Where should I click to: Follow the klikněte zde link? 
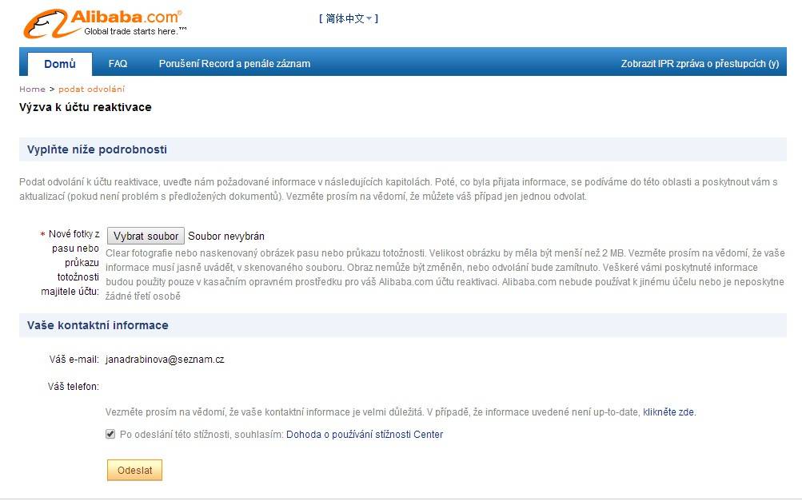click(x=668, y=412)
